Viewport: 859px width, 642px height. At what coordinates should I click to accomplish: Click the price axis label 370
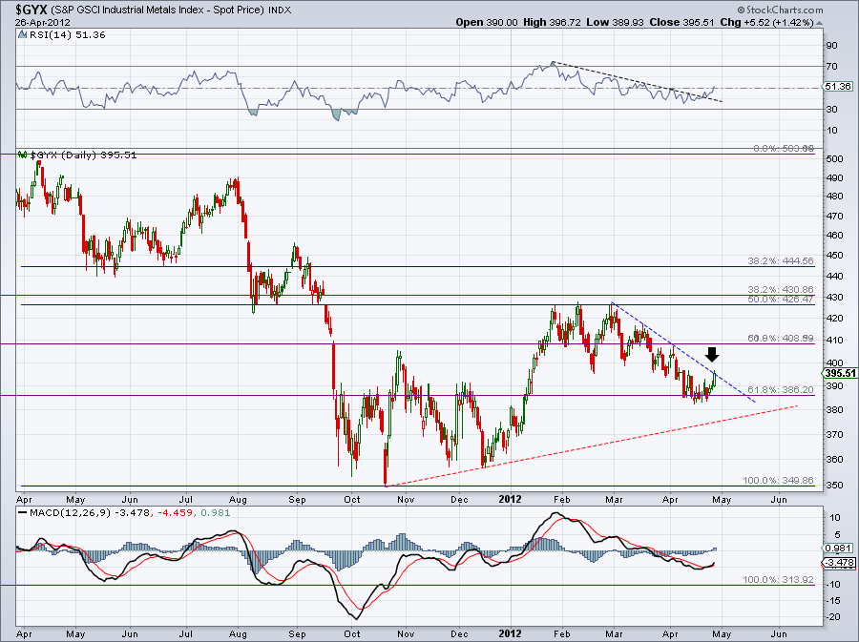[834, 435]
